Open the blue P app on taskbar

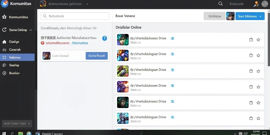[x=29, y=133]
